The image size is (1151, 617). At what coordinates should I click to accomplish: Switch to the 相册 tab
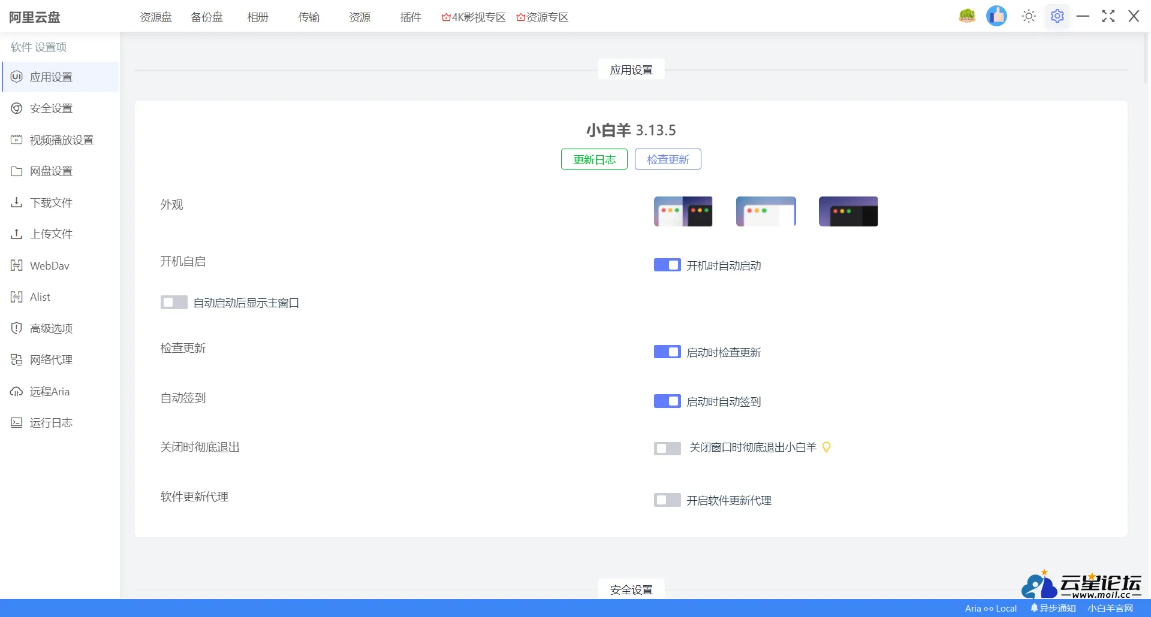pos(258,17)
